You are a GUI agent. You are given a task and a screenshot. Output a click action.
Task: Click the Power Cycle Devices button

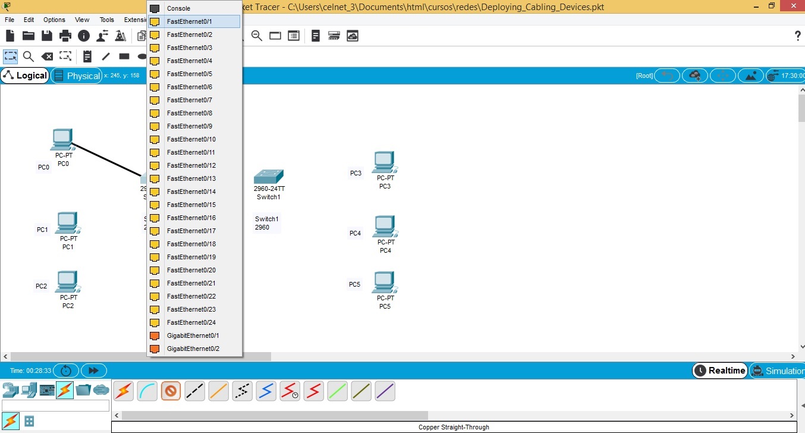[66, 371]
